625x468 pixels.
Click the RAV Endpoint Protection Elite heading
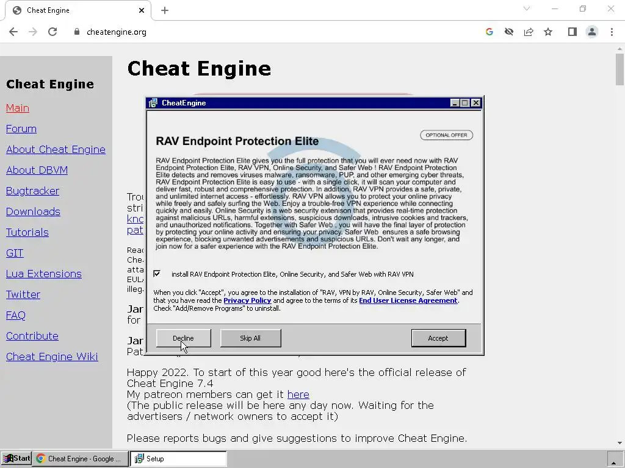pos(237,141)
